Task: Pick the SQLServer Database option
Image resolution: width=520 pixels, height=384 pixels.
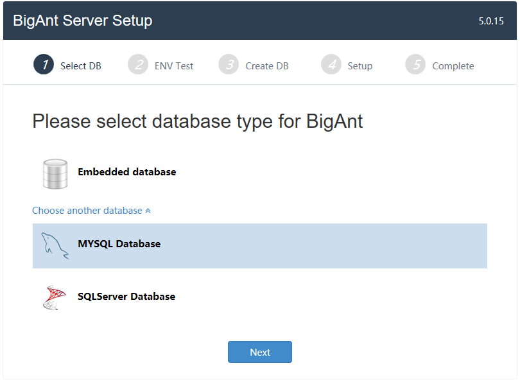Action: pyautogui.click(x=126, y=297)
